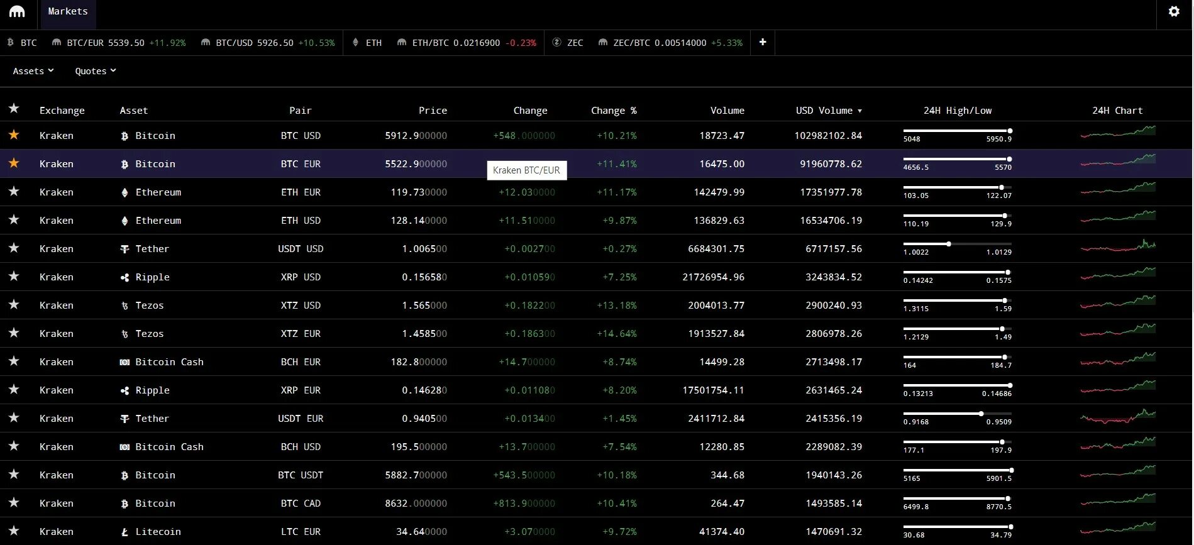Click Ripple icon in XRP USD row
1194x545 pixels.
tap(124, 277)
